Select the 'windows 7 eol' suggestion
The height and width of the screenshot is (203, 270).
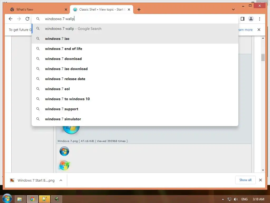click(135, 89)
